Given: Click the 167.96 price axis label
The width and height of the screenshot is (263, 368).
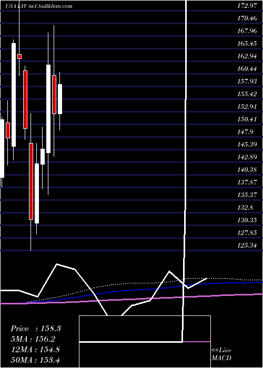Looking at the screenshot, I should point(248,31).
